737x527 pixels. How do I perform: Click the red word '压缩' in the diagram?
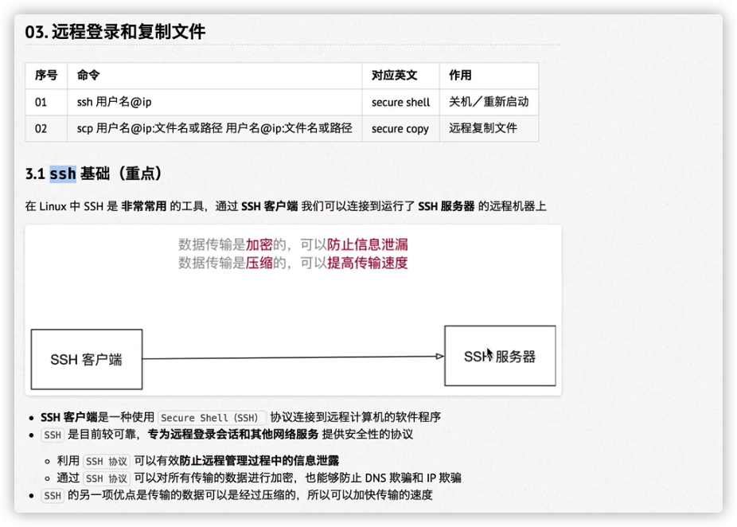259,263
